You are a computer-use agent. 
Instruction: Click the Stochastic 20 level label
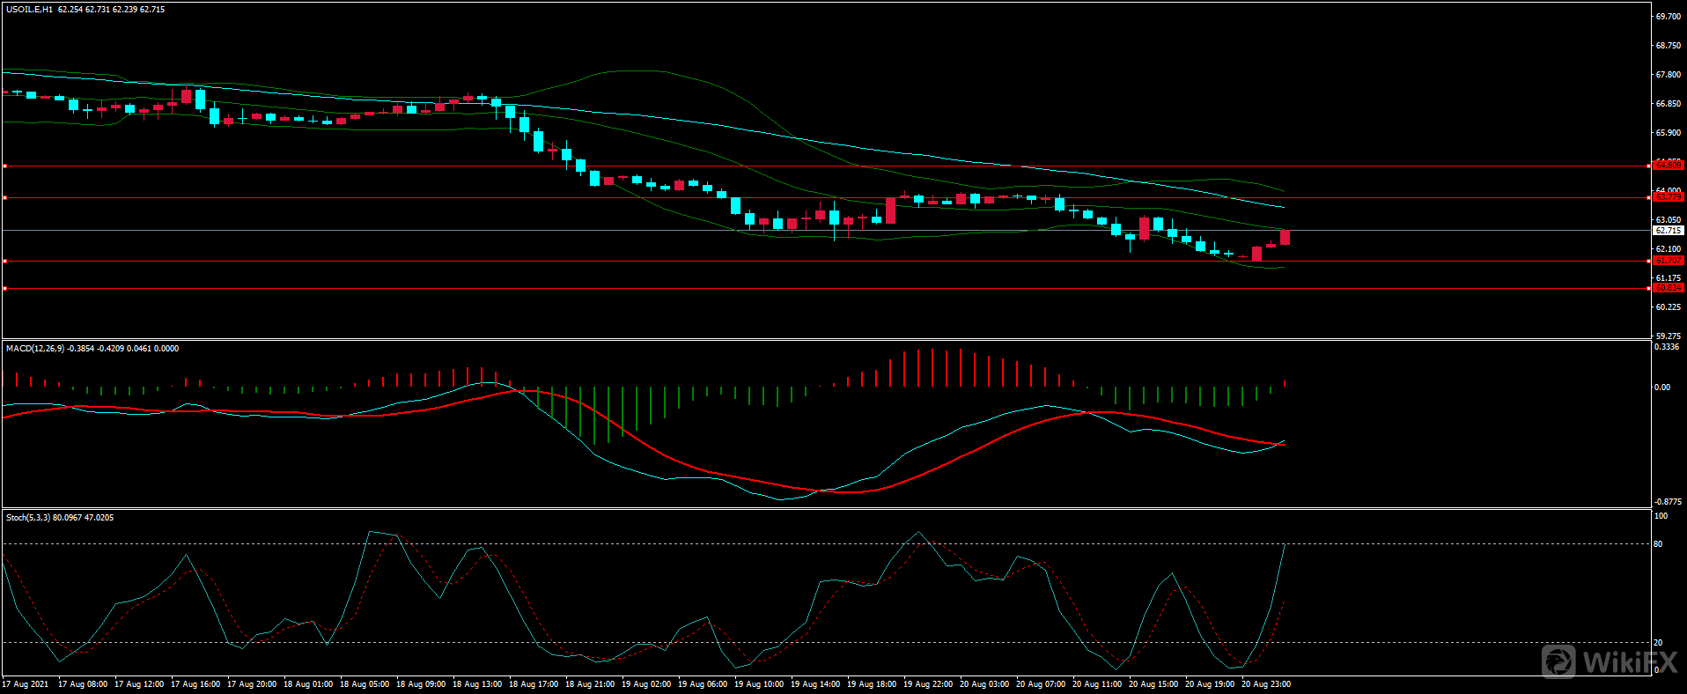coord(1658,643)
